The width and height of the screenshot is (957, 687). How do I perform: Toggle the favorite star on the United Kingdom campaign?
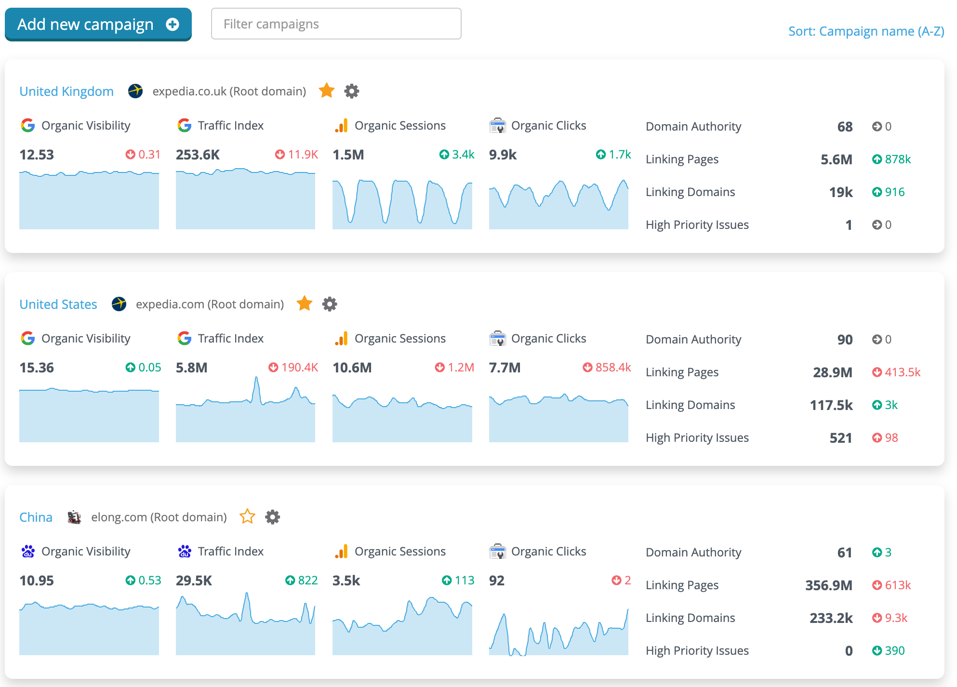pyautogui.click(x=326, y=91)
